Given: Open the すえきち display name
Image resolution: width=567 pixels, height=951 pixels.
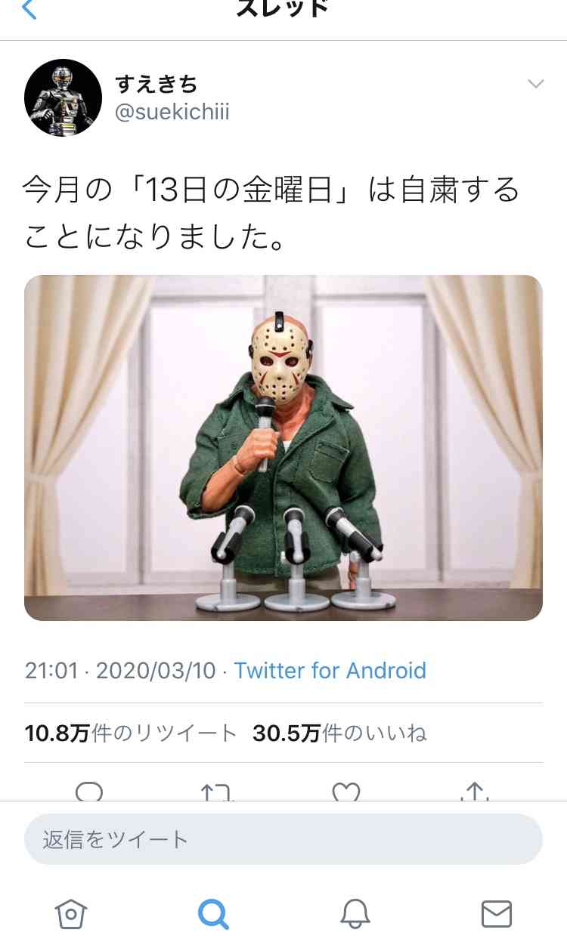Looking at the screenshot, I should 156,83.
